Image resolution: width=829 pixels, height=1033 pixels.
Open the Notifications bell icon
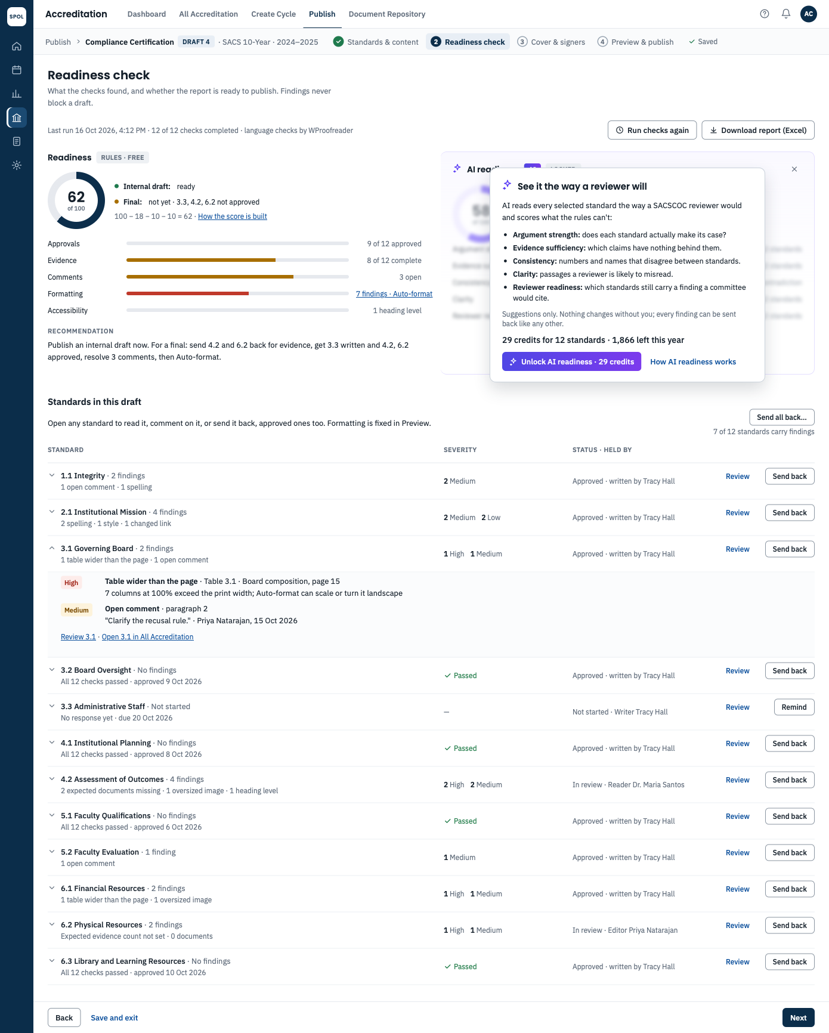pyautogui.click(x=786, y=14)
